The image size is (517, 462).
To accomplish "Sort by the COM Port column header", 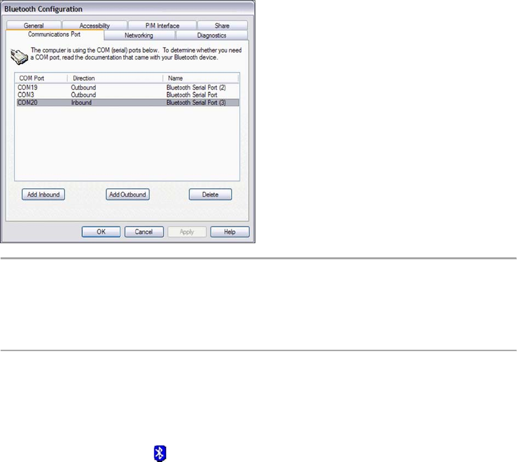I will point(41,78).
